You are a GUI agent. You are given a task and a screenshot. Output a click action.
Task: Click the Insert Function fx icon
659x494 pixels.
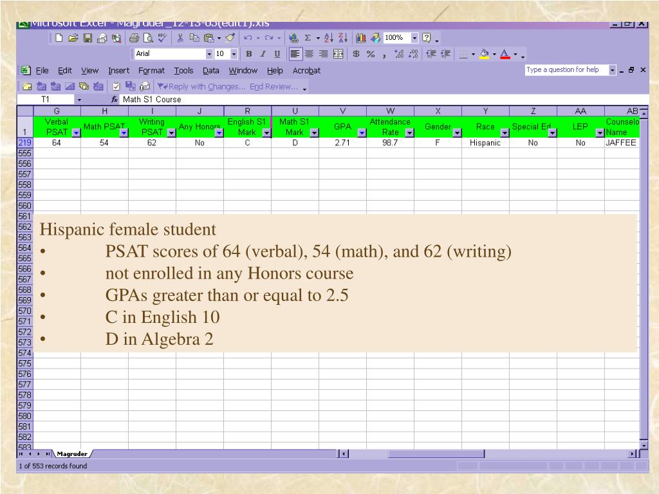click(115, 100)
